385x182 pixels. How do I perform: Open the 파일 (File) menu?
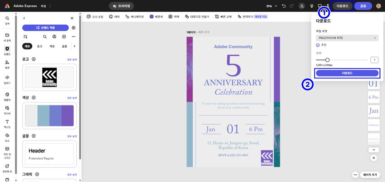[43, 6]
